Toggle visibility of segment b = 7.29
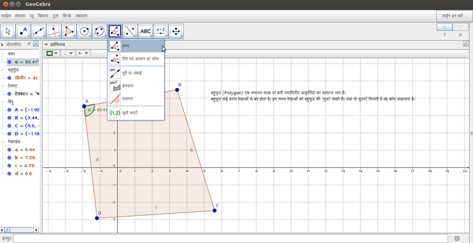 pos(10,157)
